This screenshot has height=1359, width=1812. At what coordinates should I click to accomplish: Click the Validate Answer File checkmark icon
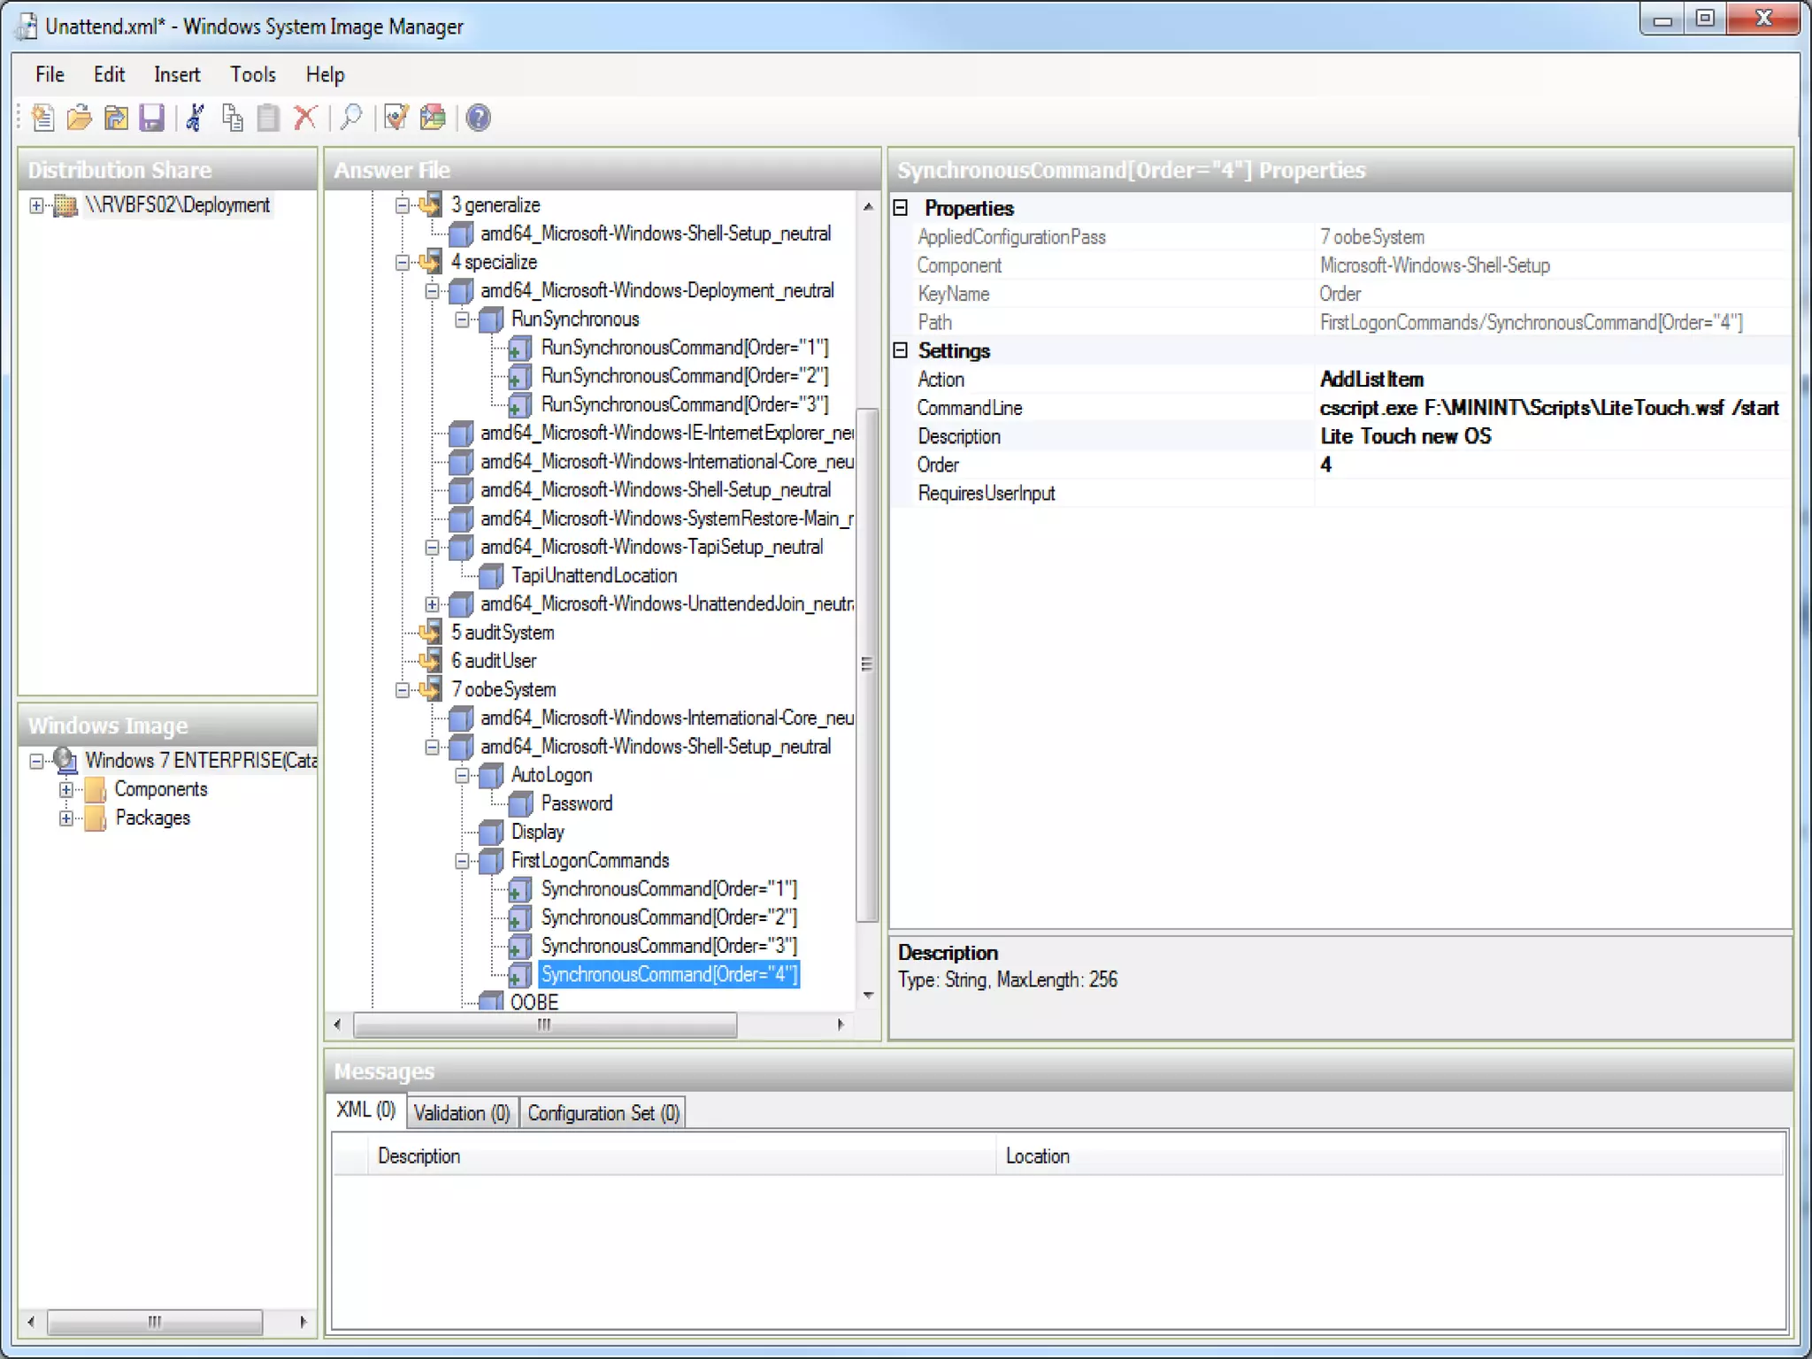pos(396,118)
